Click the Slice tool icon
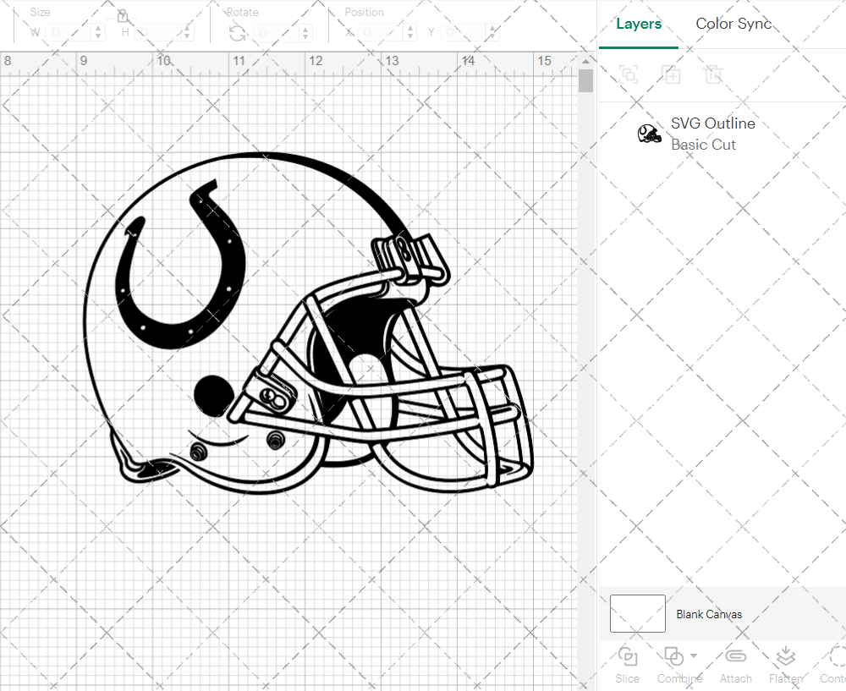Image resolution: width=846 pixels, height=691 pixels. [628, 657]
